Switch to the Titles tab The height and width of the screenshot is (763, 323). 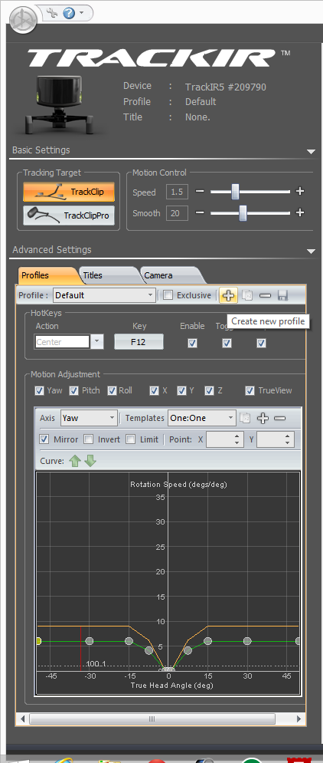(x=109, y=275)
